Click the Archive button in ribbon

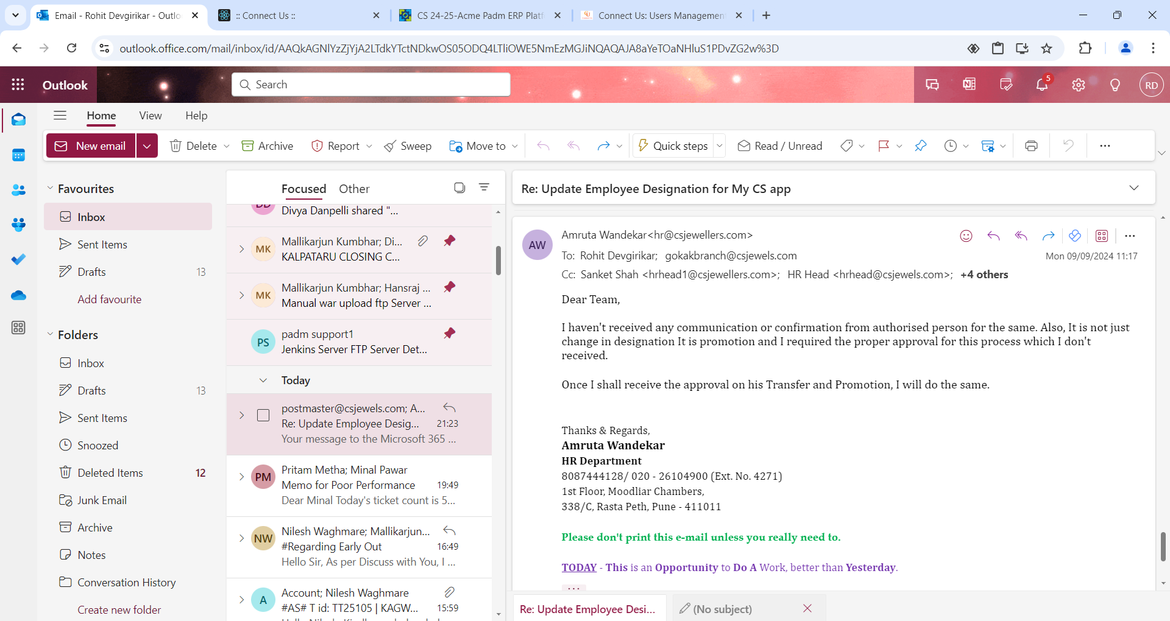point(268,146)
